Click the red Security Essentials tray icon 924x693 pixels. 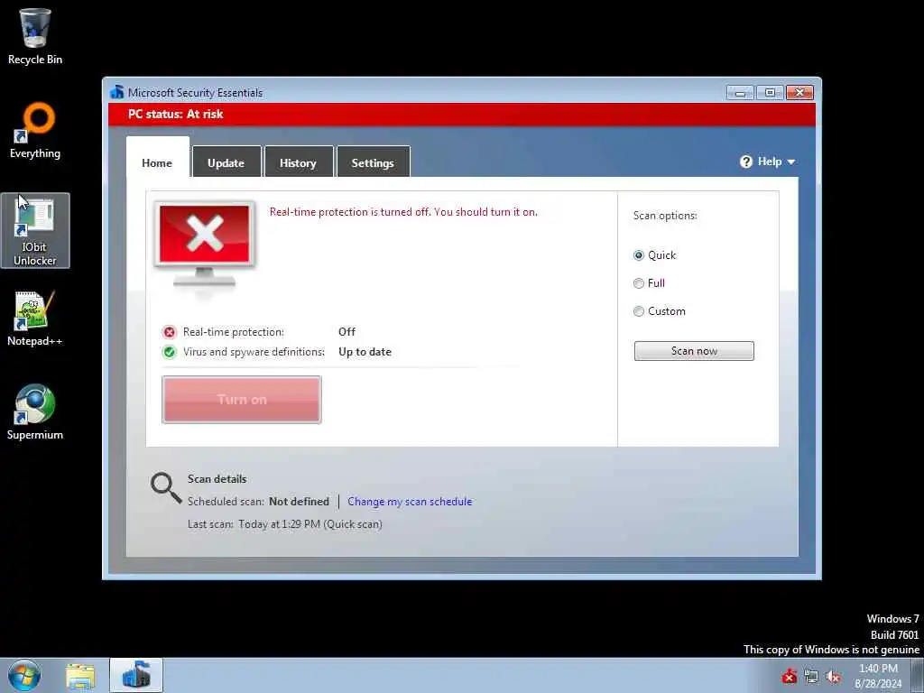pos(790,677)
